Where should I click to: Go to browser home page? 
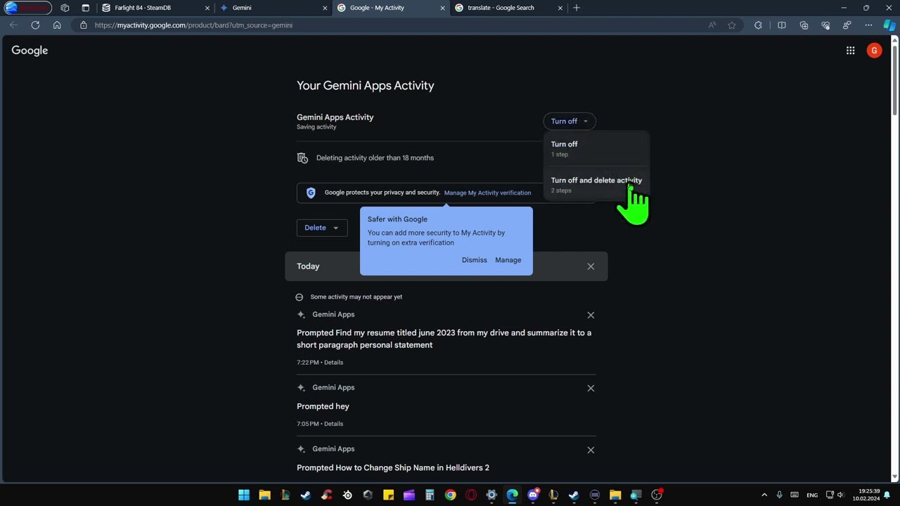point(57,25)
